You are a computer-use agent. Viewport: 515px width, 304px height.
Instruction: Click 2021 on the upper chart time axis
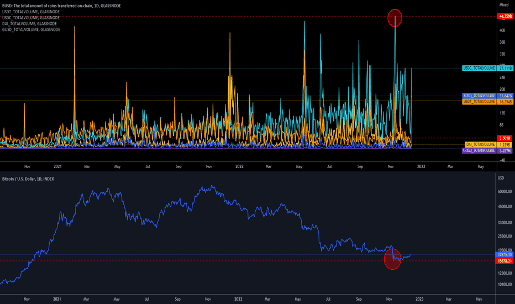pyautogui.click(x=57, y=166)
